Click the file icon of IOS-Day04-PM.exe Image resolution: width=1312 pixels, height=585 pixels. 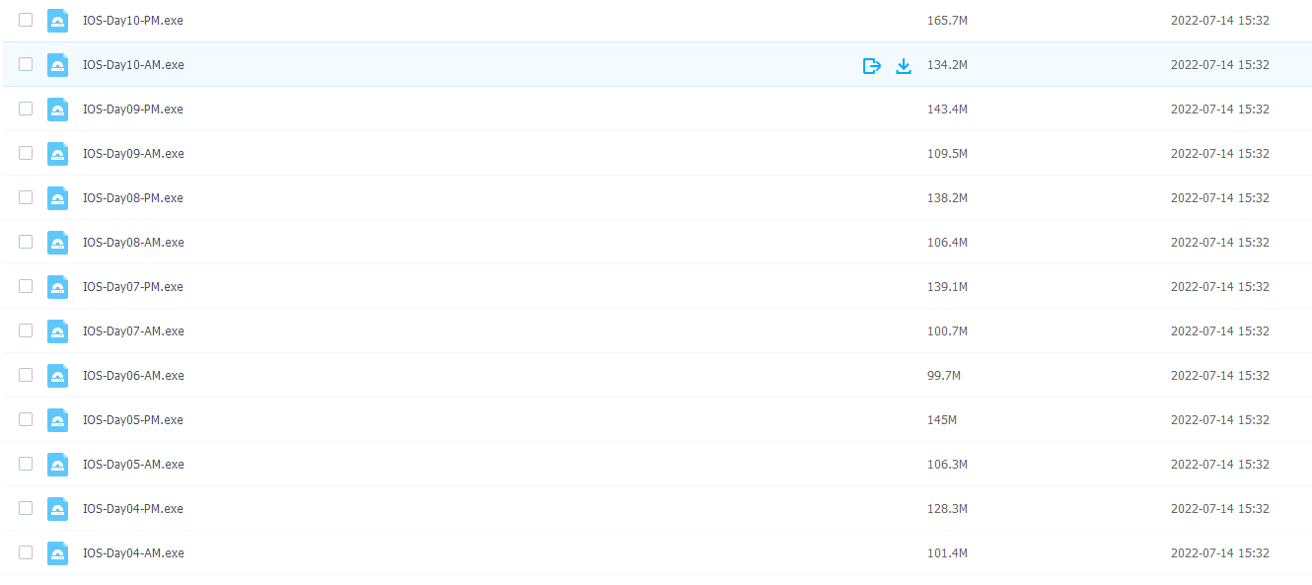pyautogui.click(x=58, y=509)
